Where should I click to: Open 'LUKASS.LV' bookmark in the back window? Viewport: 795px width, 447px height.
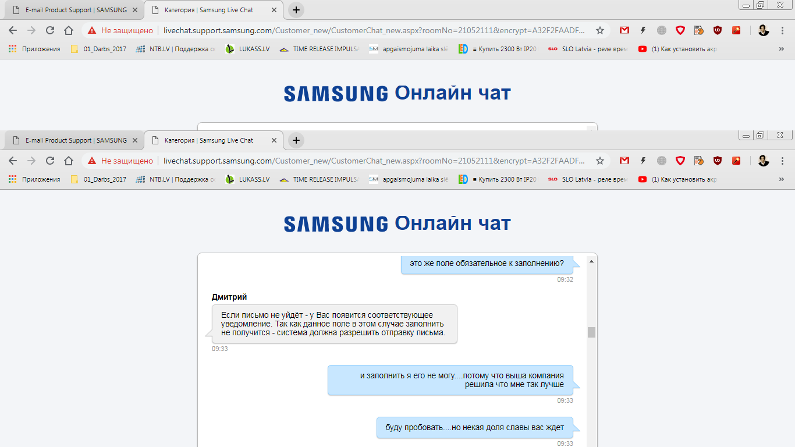(247, 49)
